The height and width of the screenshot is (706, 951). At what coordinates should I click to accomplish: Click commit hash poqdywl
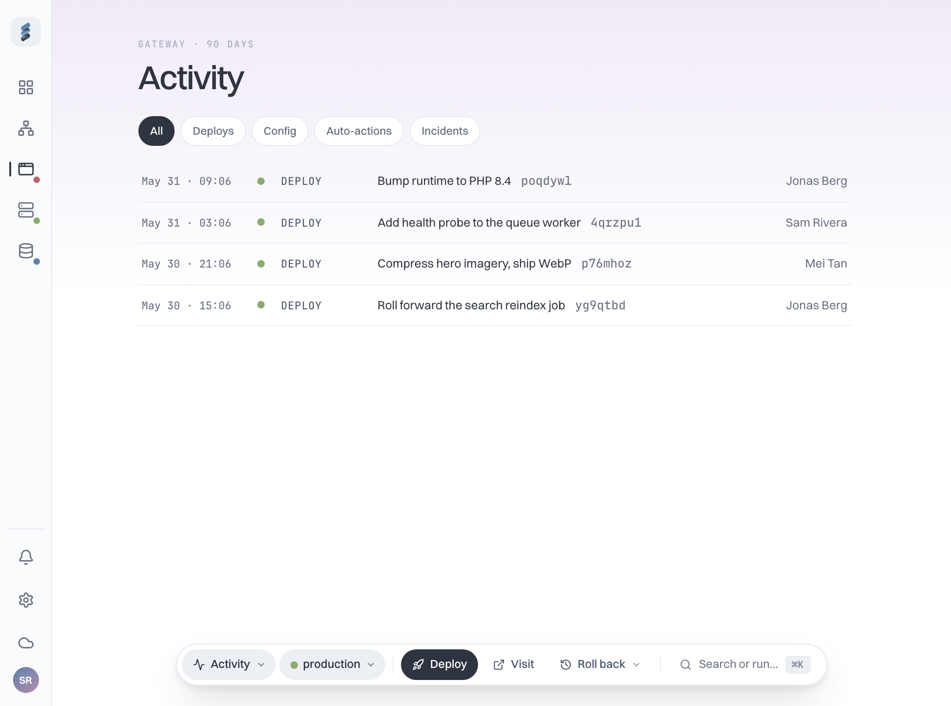tap(546, 181)
